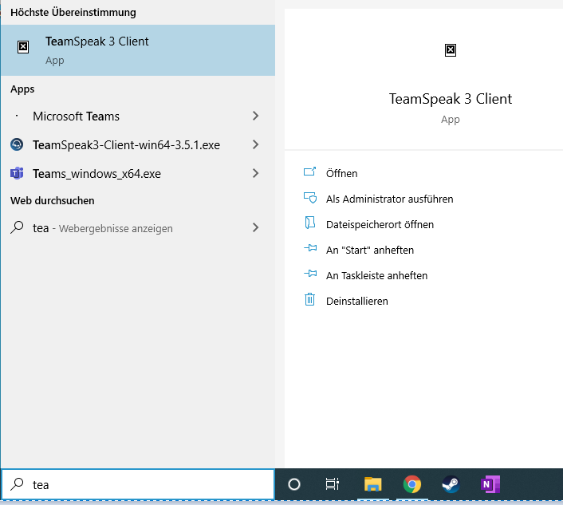
Task: Expand Teams_windows_x64.exe chevron
Action: (x=255, y=173)
